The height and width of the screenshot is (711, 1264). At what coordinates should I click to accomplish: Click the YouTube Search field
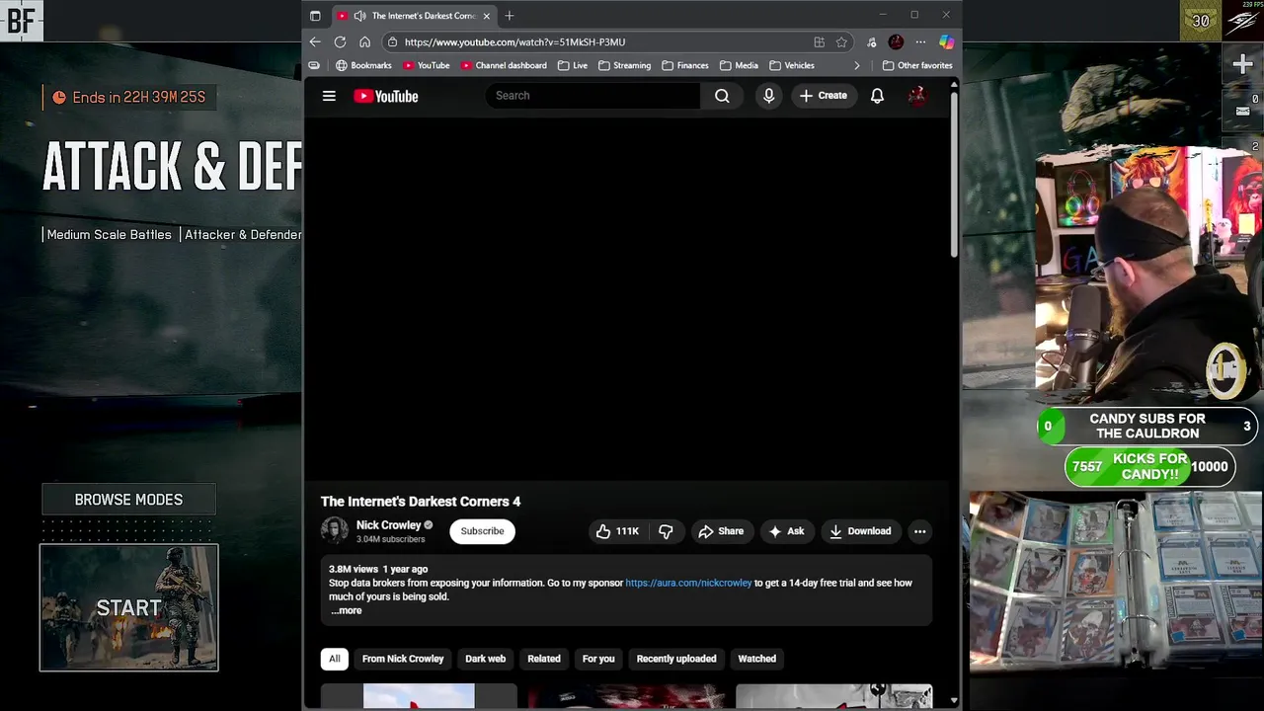point(592,96)
